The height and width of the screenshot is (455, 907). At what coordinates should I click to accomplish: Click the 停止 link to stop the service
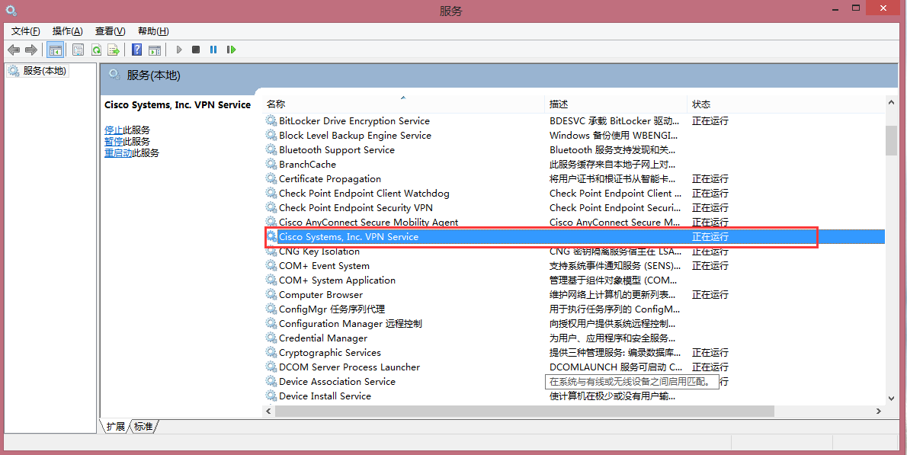(114, 130)
